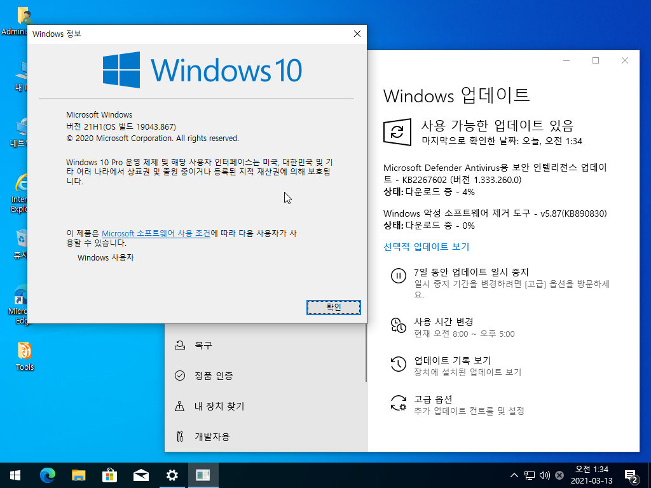Show hidden tray icons chevron
The height and width of the screenshot is (488, 651).
click(514, 475)
